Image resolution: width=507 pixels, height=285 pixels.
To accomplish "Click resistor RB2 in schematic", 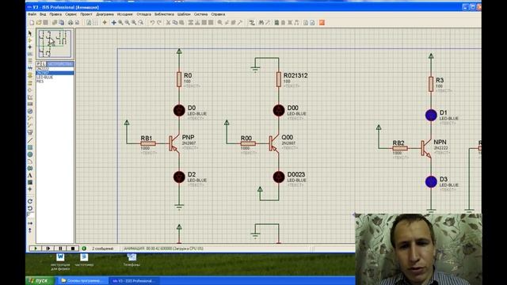I will pos(400,148).
